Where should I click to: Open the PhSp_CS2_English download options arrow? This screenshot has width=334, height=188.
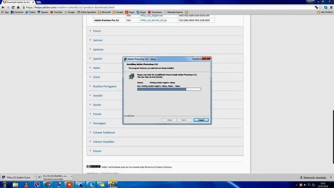[x=35, y=177]
